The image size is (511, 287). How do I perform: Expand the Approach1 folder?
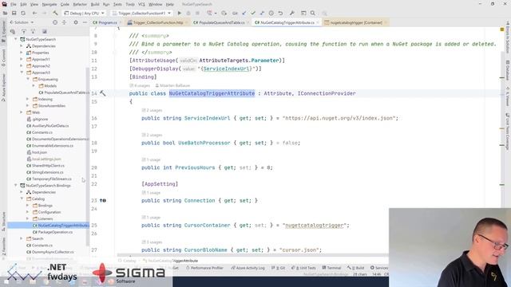22,59
